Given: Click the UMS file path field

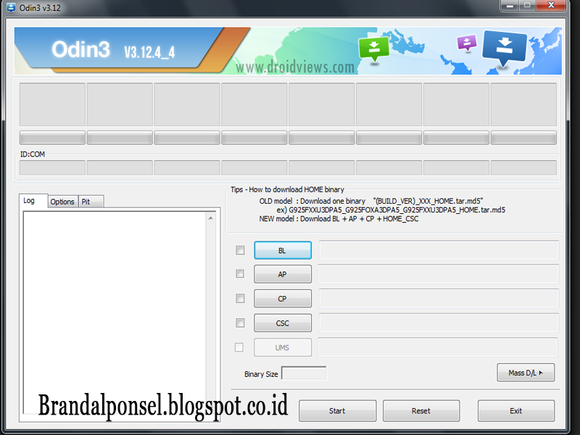Looking at the screenshot, I should click(438, 347).
